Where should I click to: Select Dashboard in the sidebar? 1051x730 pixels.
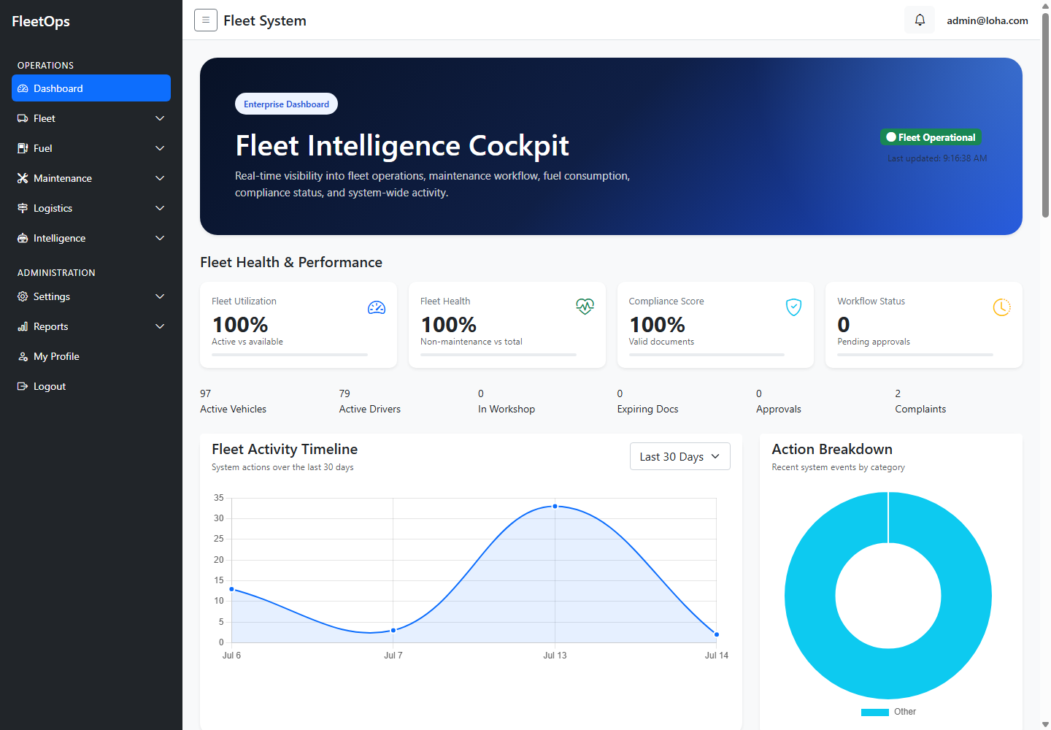coord(91,88)
